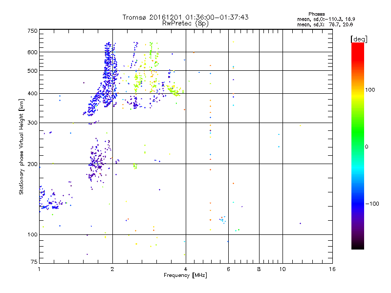
Task: Click the colorbar tick label '0'
Action: coord(367,147)
